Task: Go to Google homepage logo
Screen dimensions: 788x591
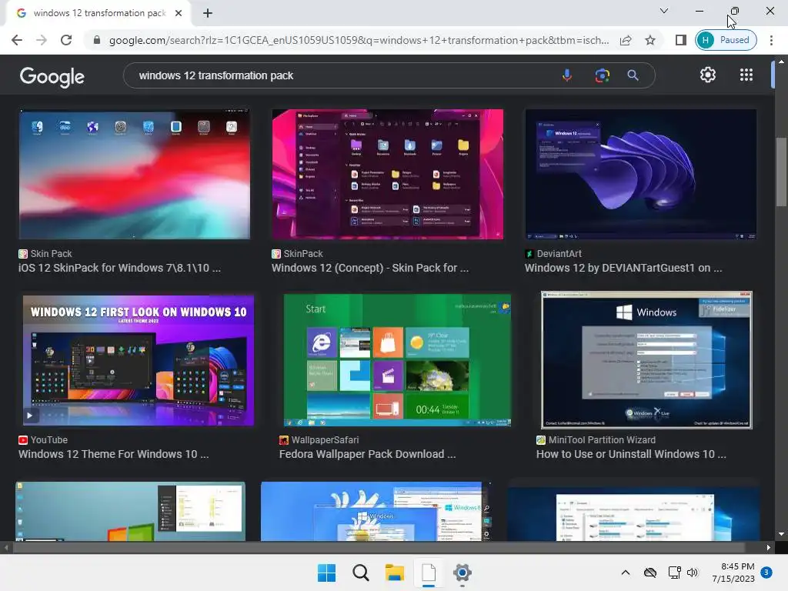Action: [52, 76]
